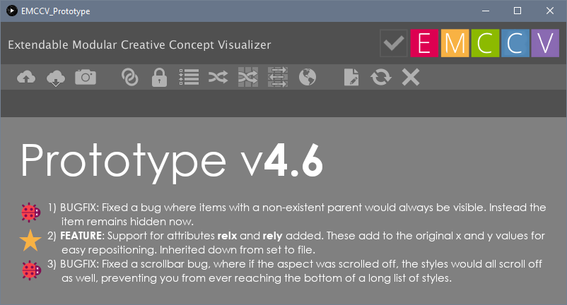Toggle the padlock lock icon
This screenshot has height=305, width=567.
159,77
